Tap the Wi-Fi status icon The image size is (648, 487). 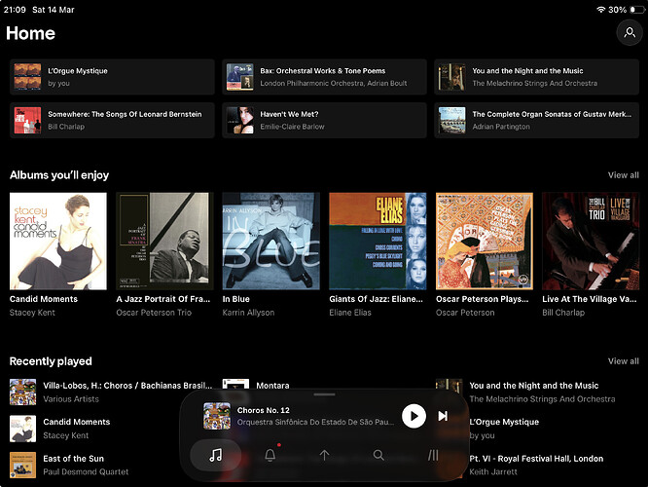point(601,10)
